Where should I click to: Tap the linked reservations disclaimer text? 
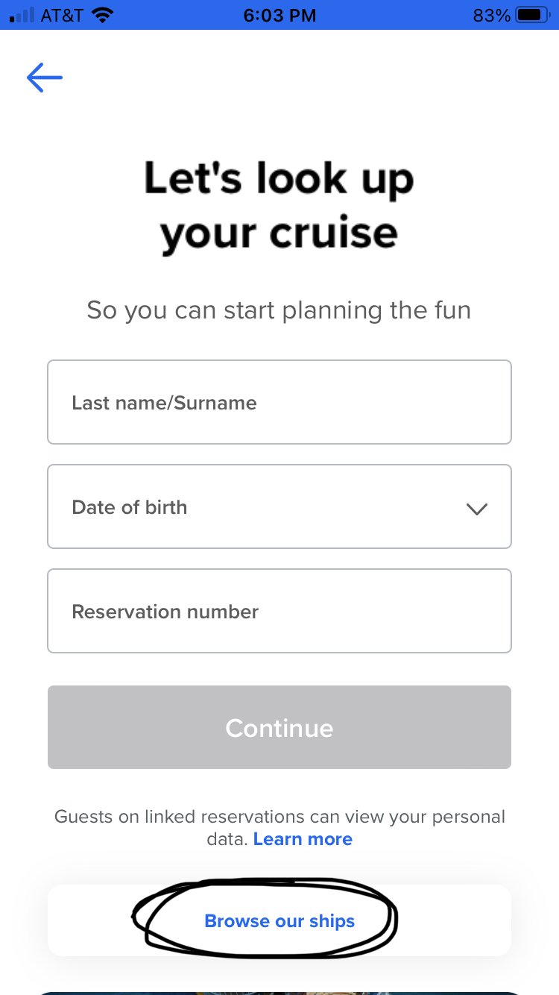coord(279,817)
